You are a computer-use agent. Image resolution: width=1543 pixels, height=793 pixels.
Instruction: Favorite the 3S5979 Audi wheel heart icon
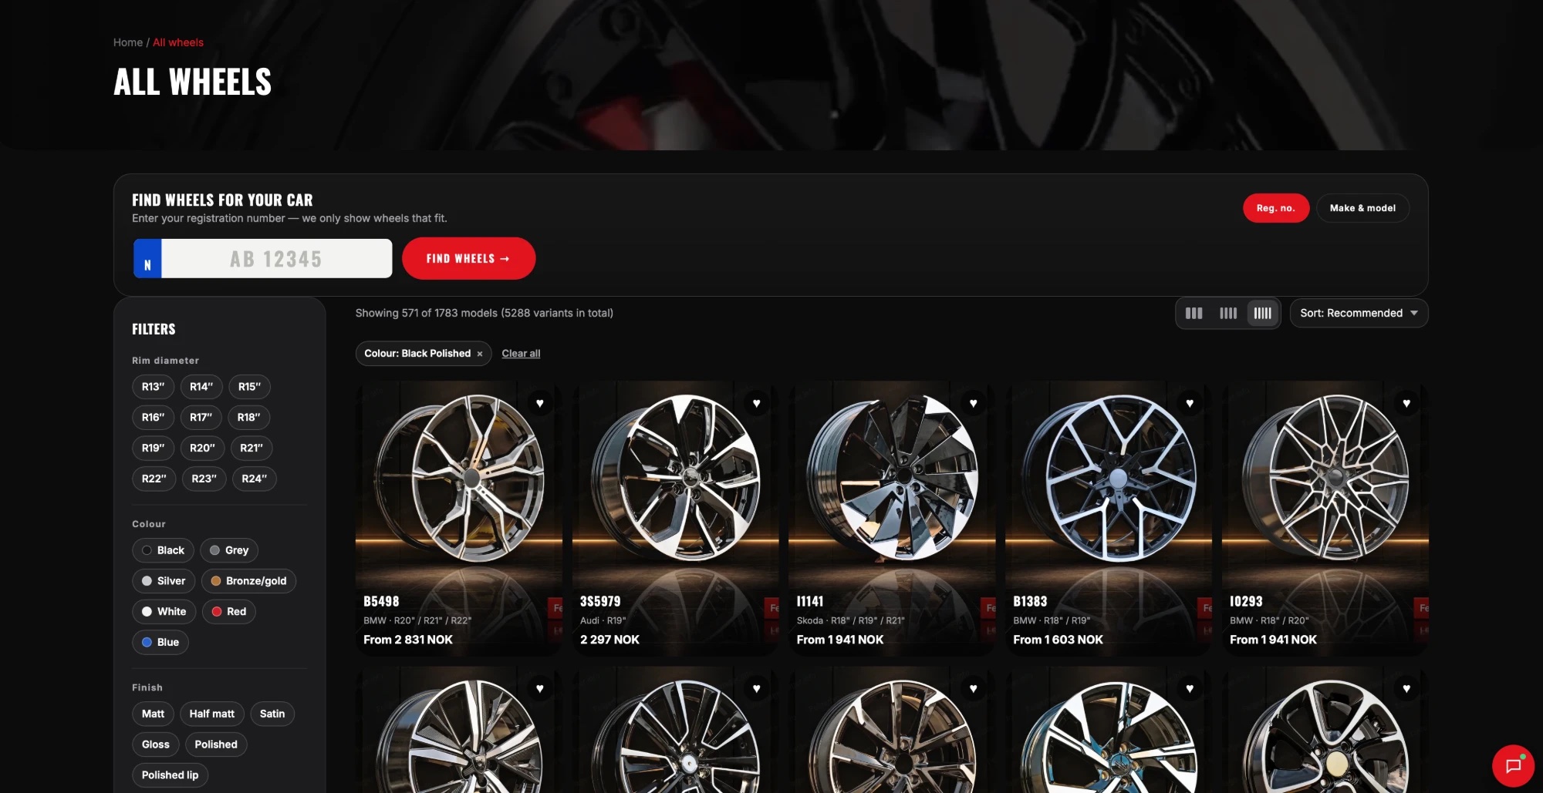[x=757, y=403]
